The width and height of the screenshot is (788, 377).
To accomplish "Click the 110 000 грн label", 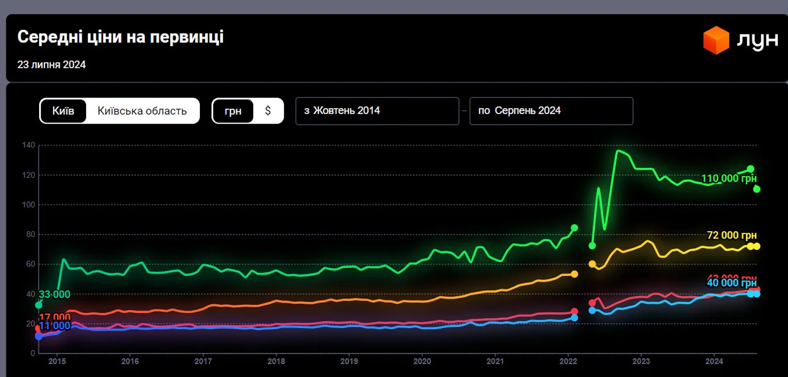I will tap(729, 179).
